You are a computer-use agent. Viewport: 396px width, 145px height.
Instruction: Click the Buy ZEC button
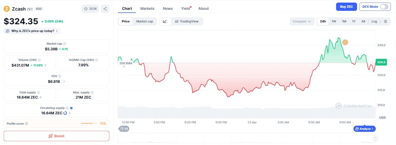[346, 7]
